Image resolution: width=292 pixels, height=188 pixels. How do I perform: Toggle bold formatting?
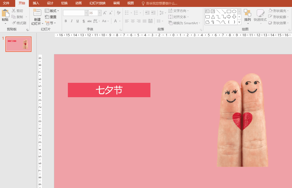pyautogui.click(x=66, y=21)
